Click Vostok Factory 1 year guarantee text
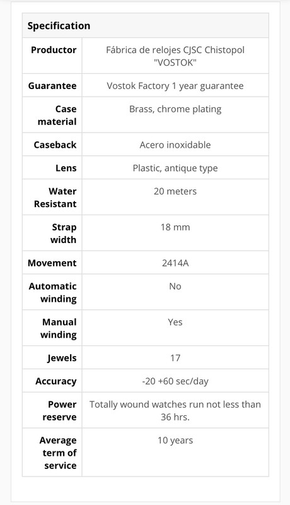The image size is (290, 505). [x=175, y=86]
